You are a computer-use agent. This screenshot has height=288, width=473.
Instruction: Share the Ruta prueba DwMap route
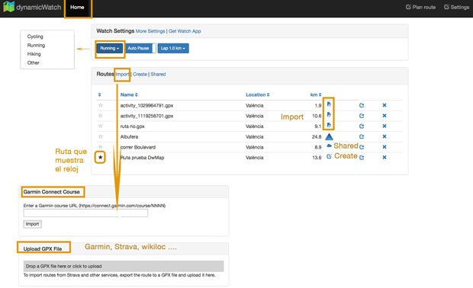click(x=362, y=157)
